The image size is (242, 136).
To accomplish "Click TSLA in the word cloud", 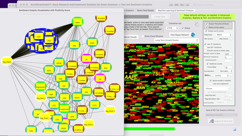I will point(158,74).
